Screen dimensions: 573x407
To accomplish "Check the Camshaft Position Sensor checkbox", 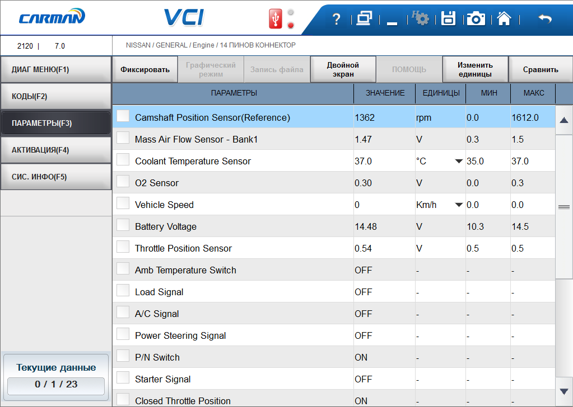I will tap(123, 116).
